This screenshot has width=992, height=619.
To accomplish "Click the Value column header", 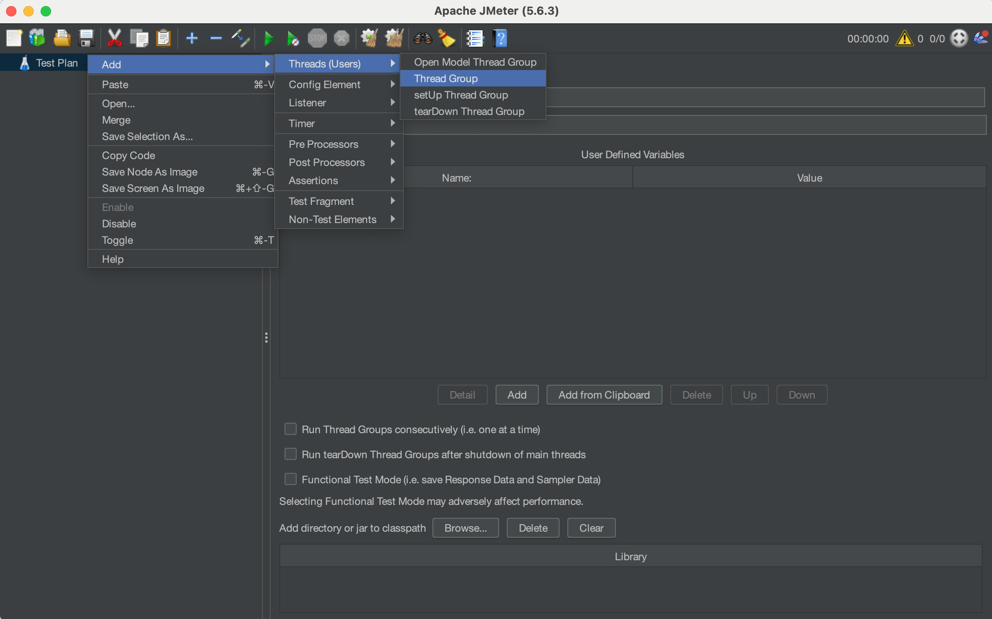I will coord(809,178).
